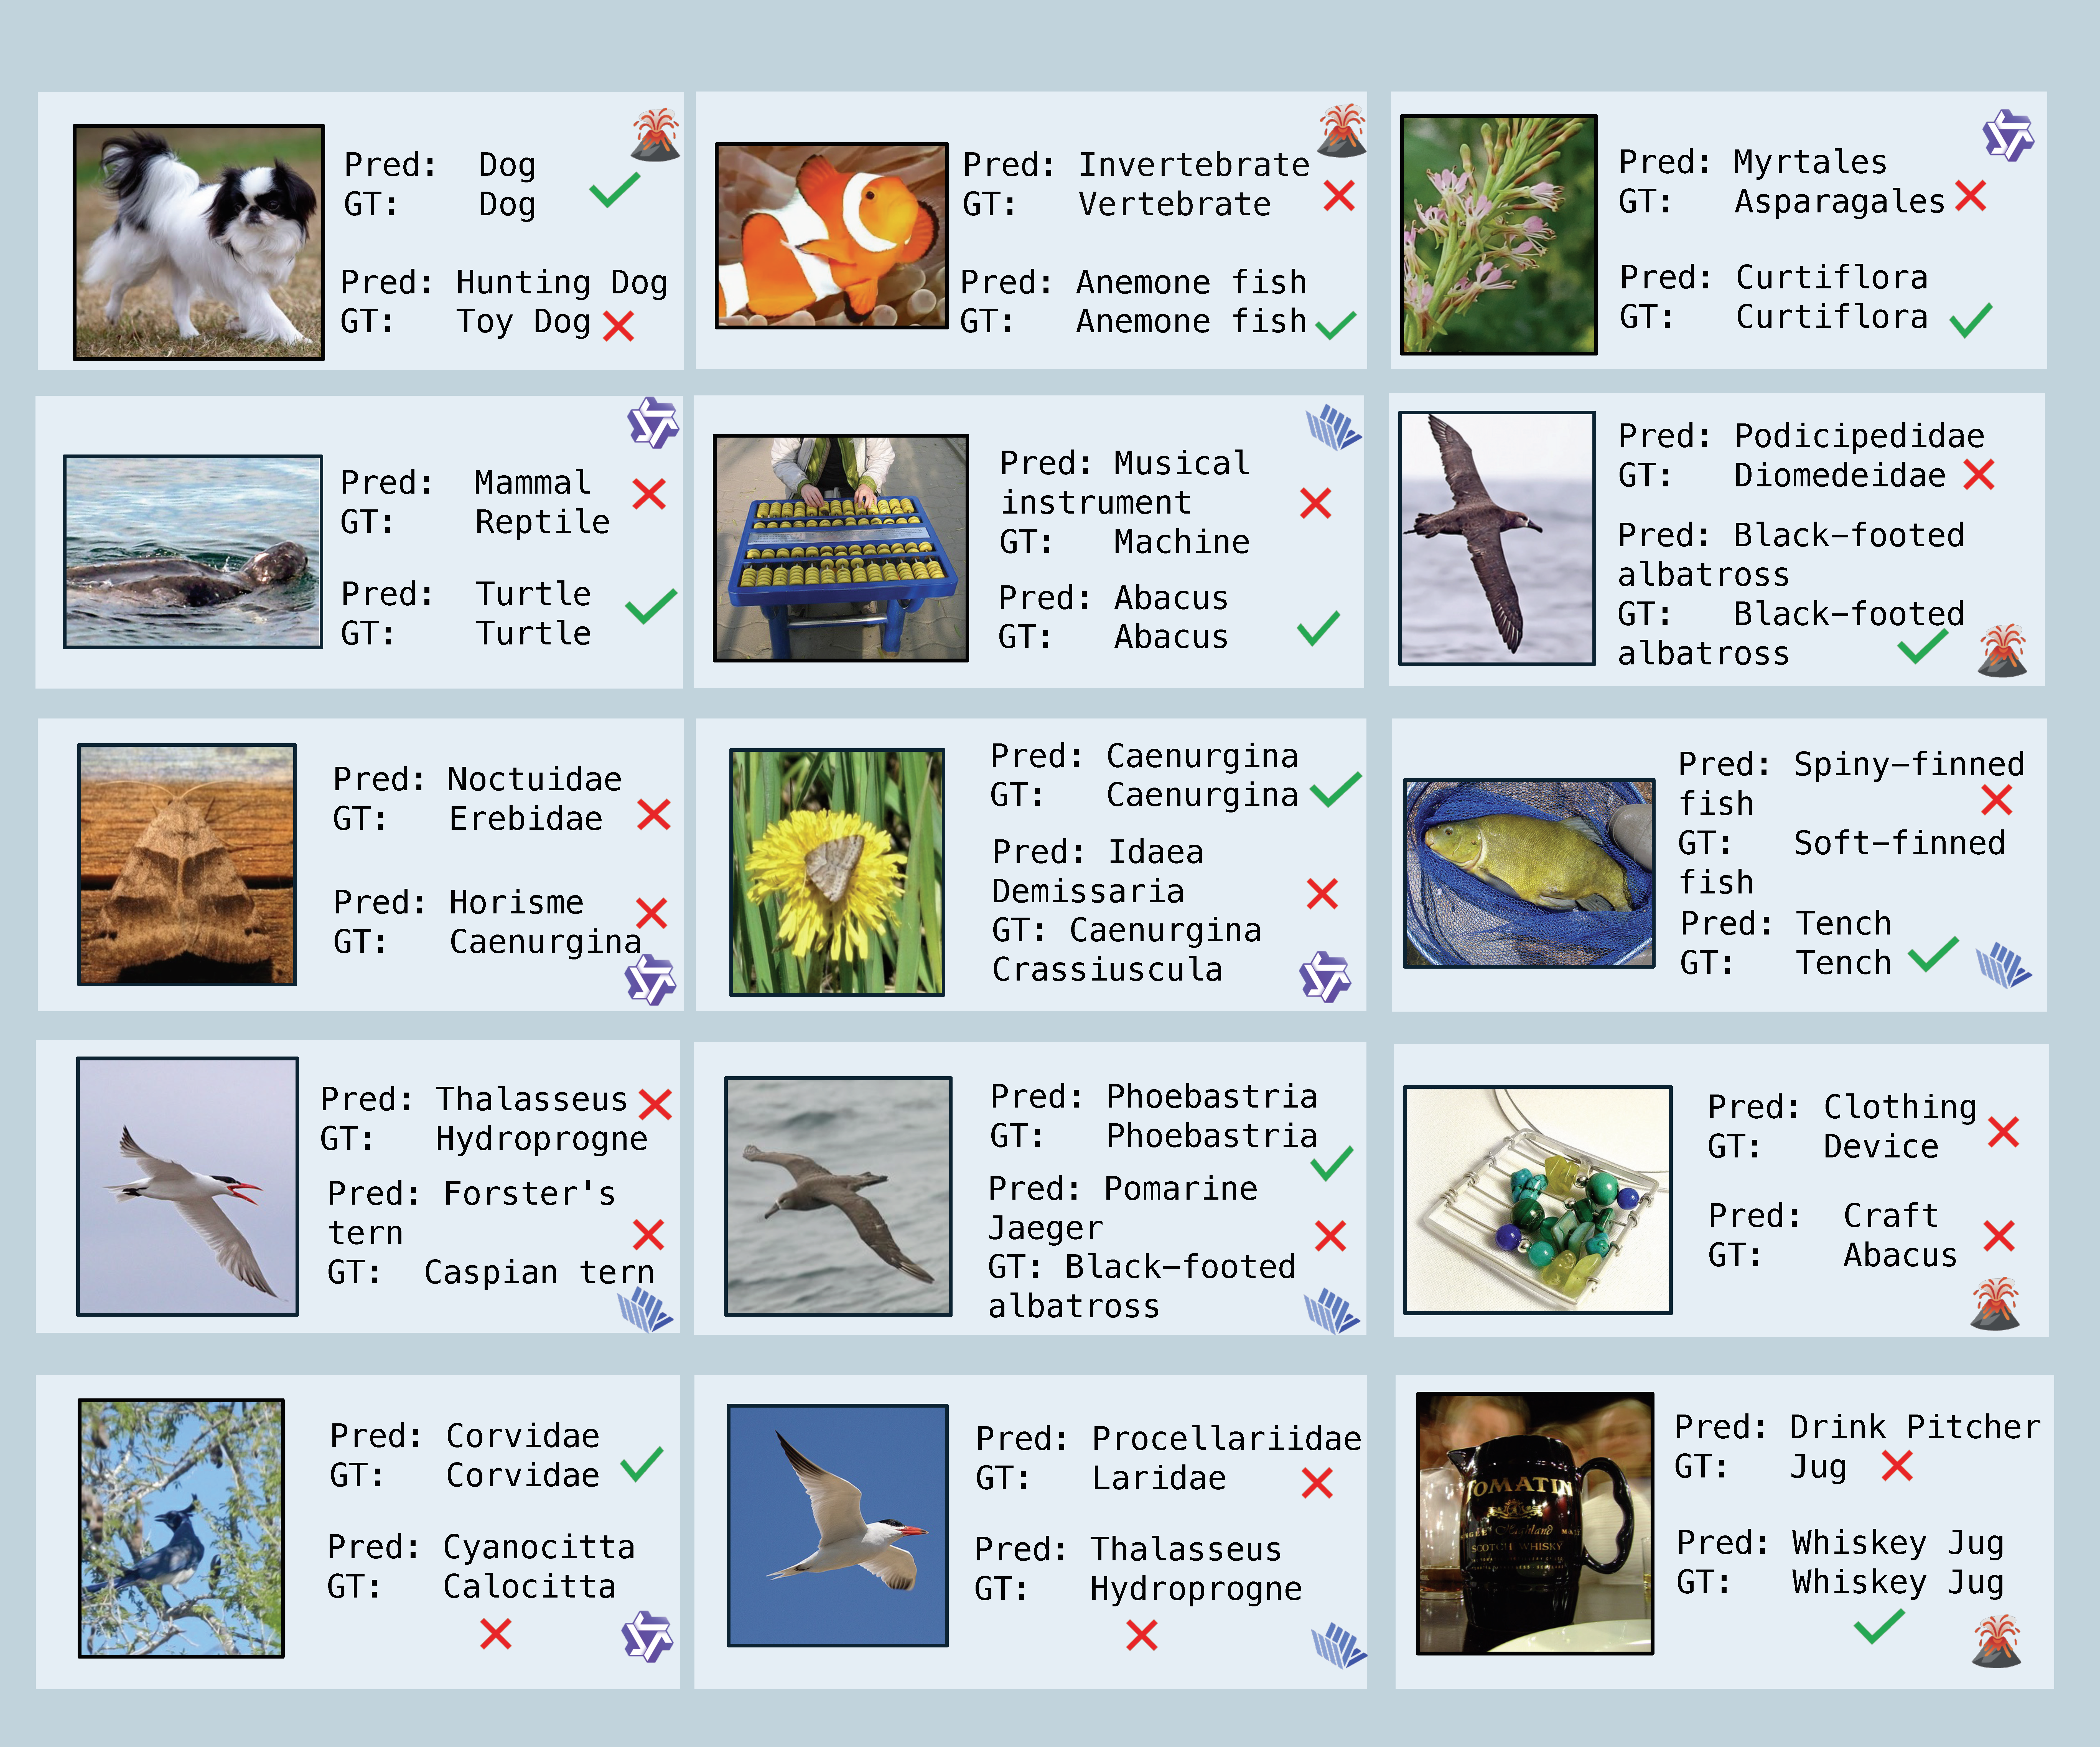Click the blue striped icon on the Tench card
2100x1747 pixels.
point(2004,965)
